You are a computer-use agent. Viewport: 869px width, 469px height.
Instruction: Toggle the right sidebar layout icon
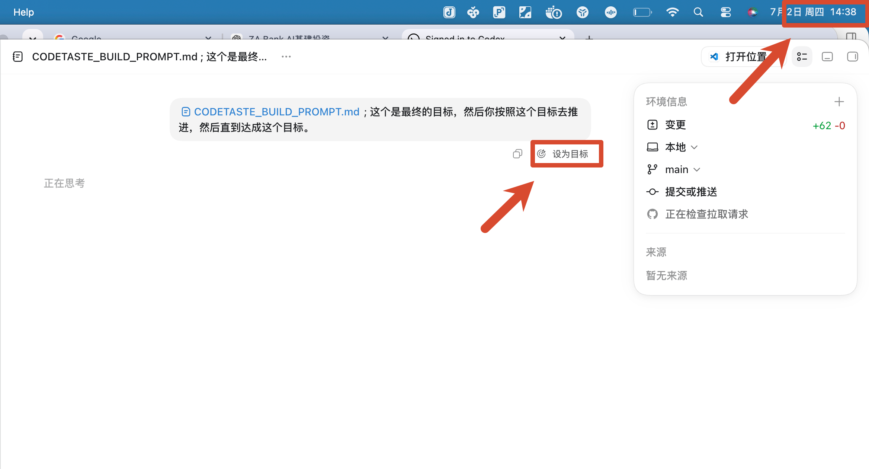coord(853,57)
